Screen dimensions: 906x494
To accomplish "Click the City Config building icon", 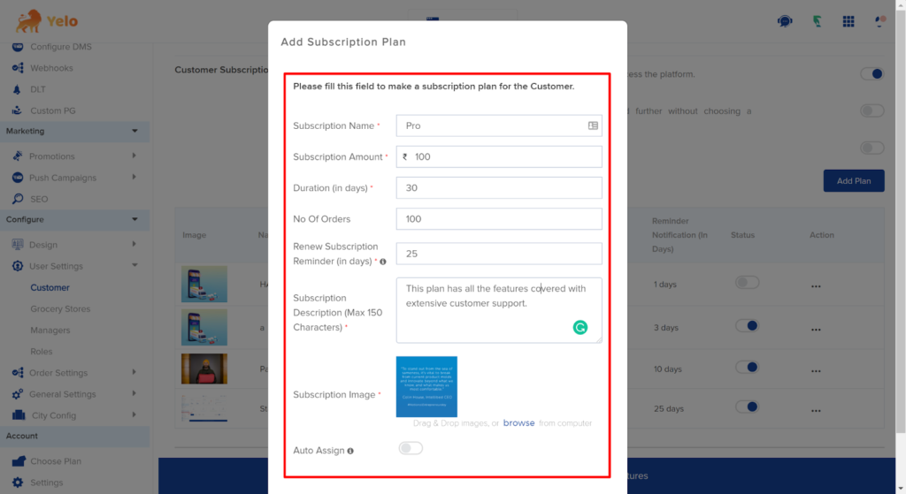I will coord(19,415).
